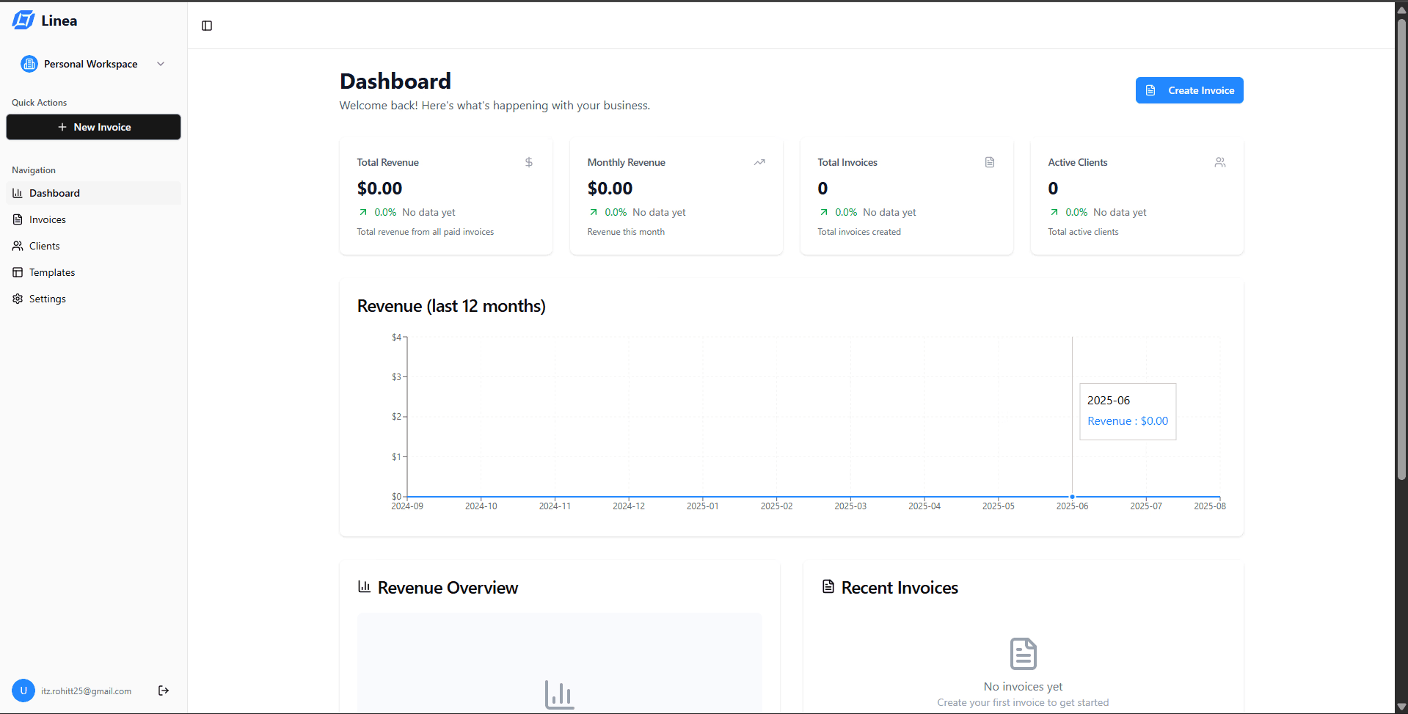Click the scroll down arrow of the page
The height and width of the screenshot is (714, 1408).
point(1401,707)
